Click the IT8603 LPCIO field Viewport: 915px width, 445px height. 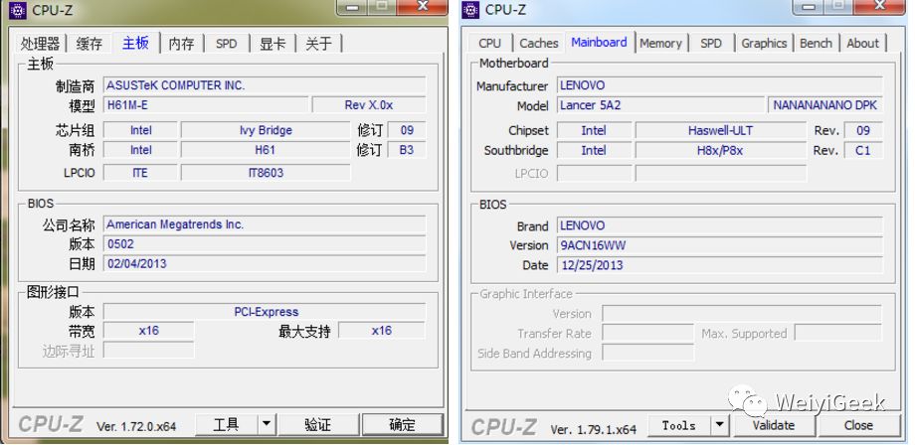pyautogui.click(x=266, y=173)
